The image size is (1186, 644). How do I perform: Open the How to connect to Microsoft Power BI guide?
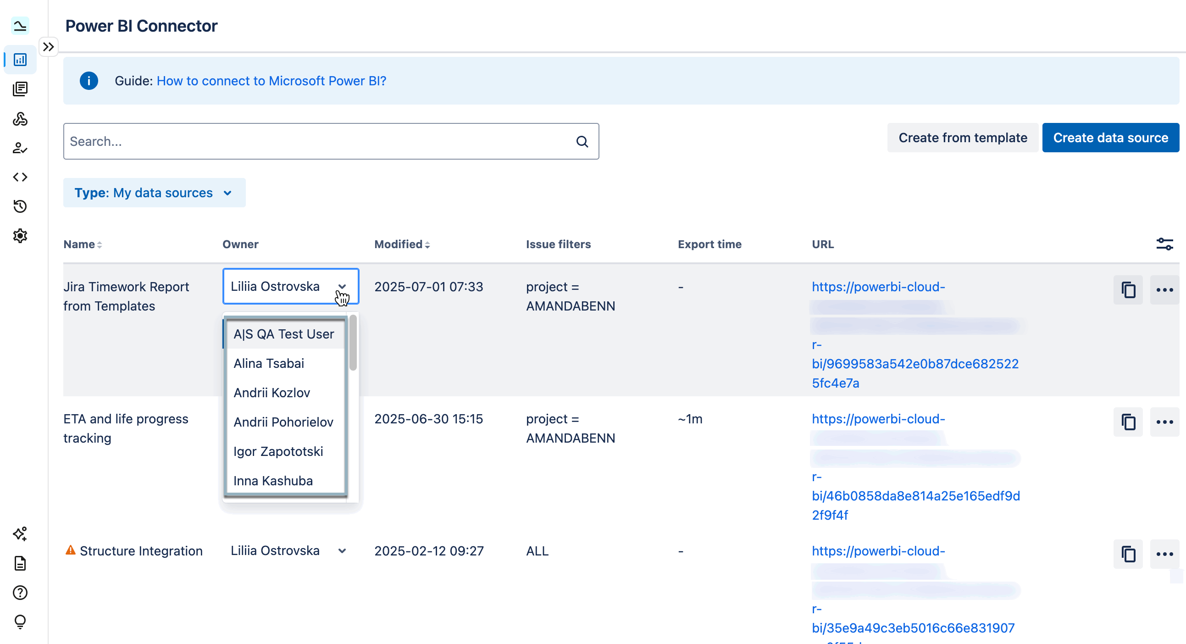point(272,81)
